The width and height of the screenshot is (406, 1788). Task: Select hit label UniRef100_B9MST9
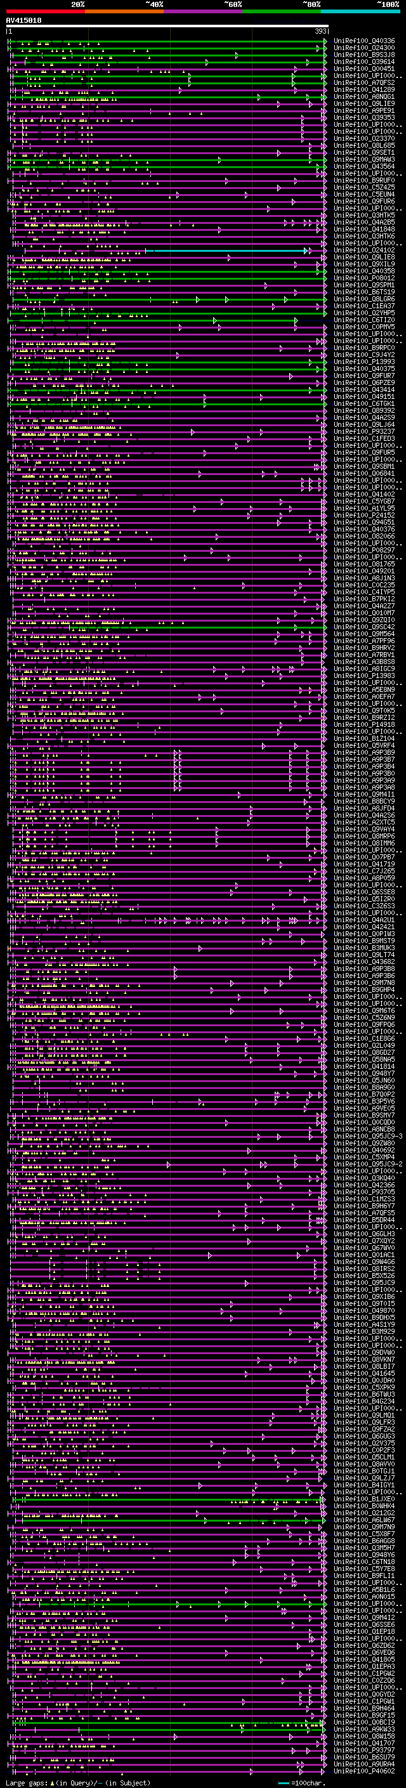(x=364, y=941)
